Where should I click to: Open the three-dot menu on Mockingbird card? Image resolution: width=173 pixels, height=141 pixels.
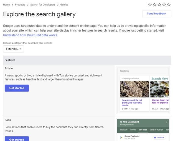click(167, 122)
